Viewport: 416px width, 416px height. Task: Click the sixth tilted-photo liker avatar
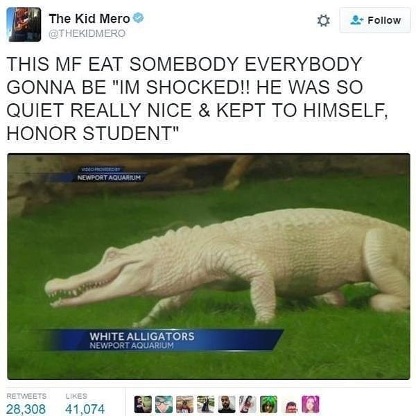[248, 404]
